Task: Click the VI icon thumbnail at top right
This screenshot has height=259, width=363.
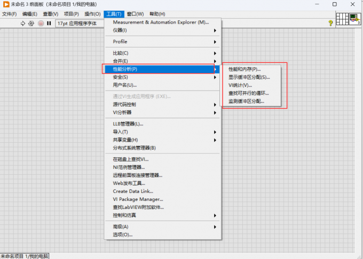Action: pyautogui.click(x=355, y=19)
